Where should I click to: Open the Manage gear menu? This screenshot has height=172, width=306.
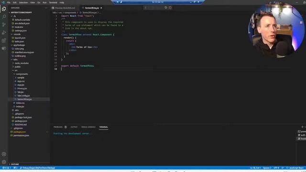click(4, 162)
